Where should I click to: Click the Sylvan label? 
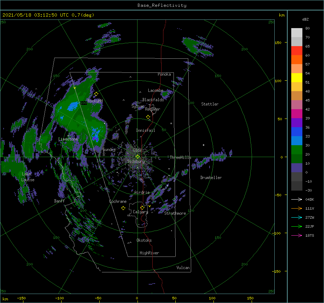click(138, 106)
